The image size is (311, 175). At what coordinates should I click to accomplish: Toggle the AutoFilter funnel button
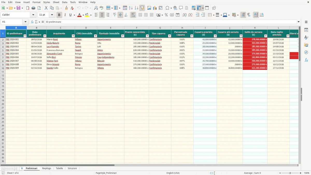[142, 8]
